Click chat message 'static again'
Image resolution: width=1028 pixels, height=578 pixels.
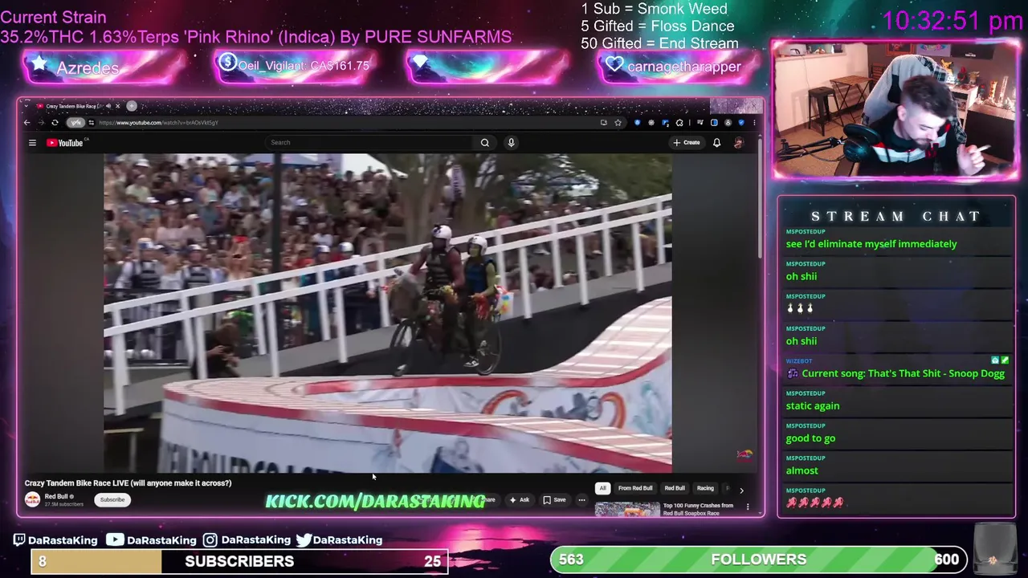(x=813, y=406)
